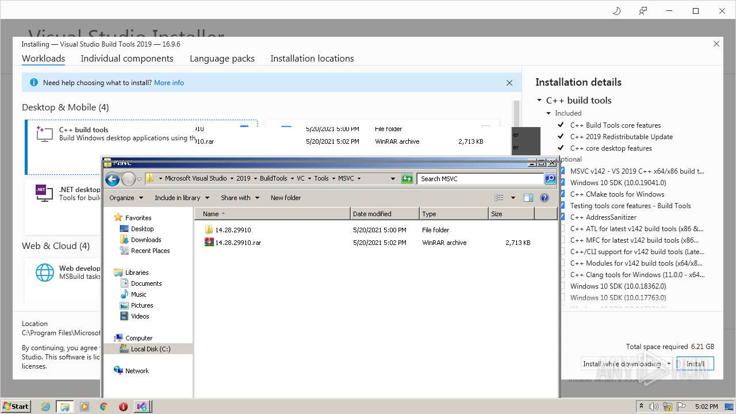Open the More info link
This screenshot has height=414, width=736.
click(169, 83)
